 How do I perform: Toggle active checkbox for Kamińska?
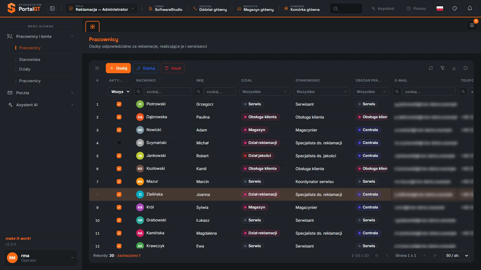(x=119, y=233)
